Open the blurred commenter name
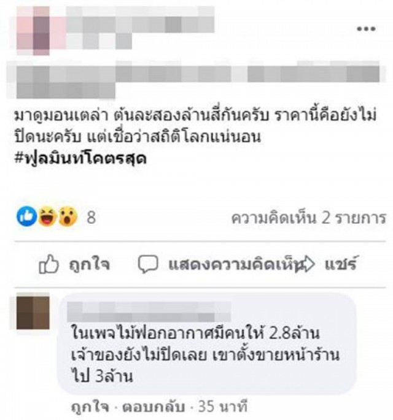The height and width of the screenshot is (420, 393). 149,311
